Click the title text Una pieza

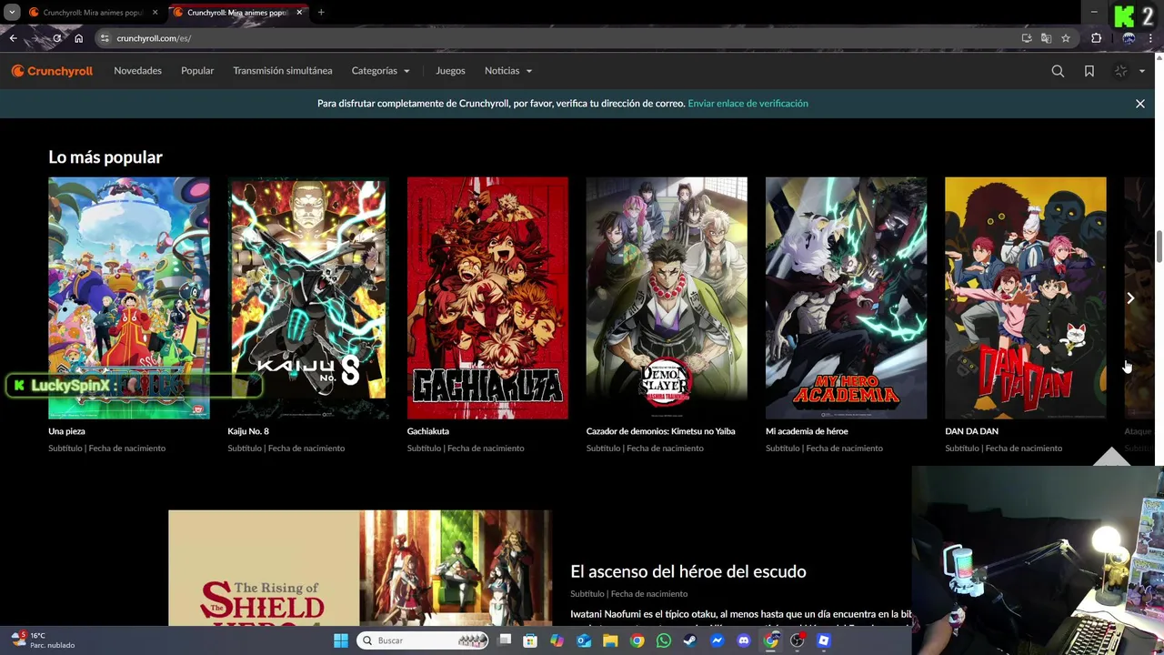click(x=66, y=431)
